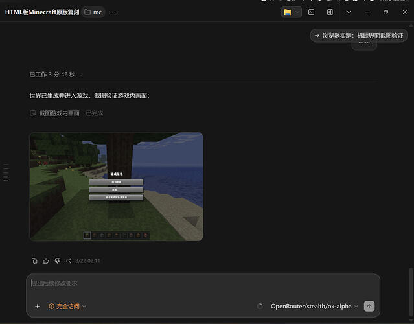Image resolution: width=414 pixels, height=324 pixels.
Task: Give the response a thumbs up
Action: click(46, 261)
